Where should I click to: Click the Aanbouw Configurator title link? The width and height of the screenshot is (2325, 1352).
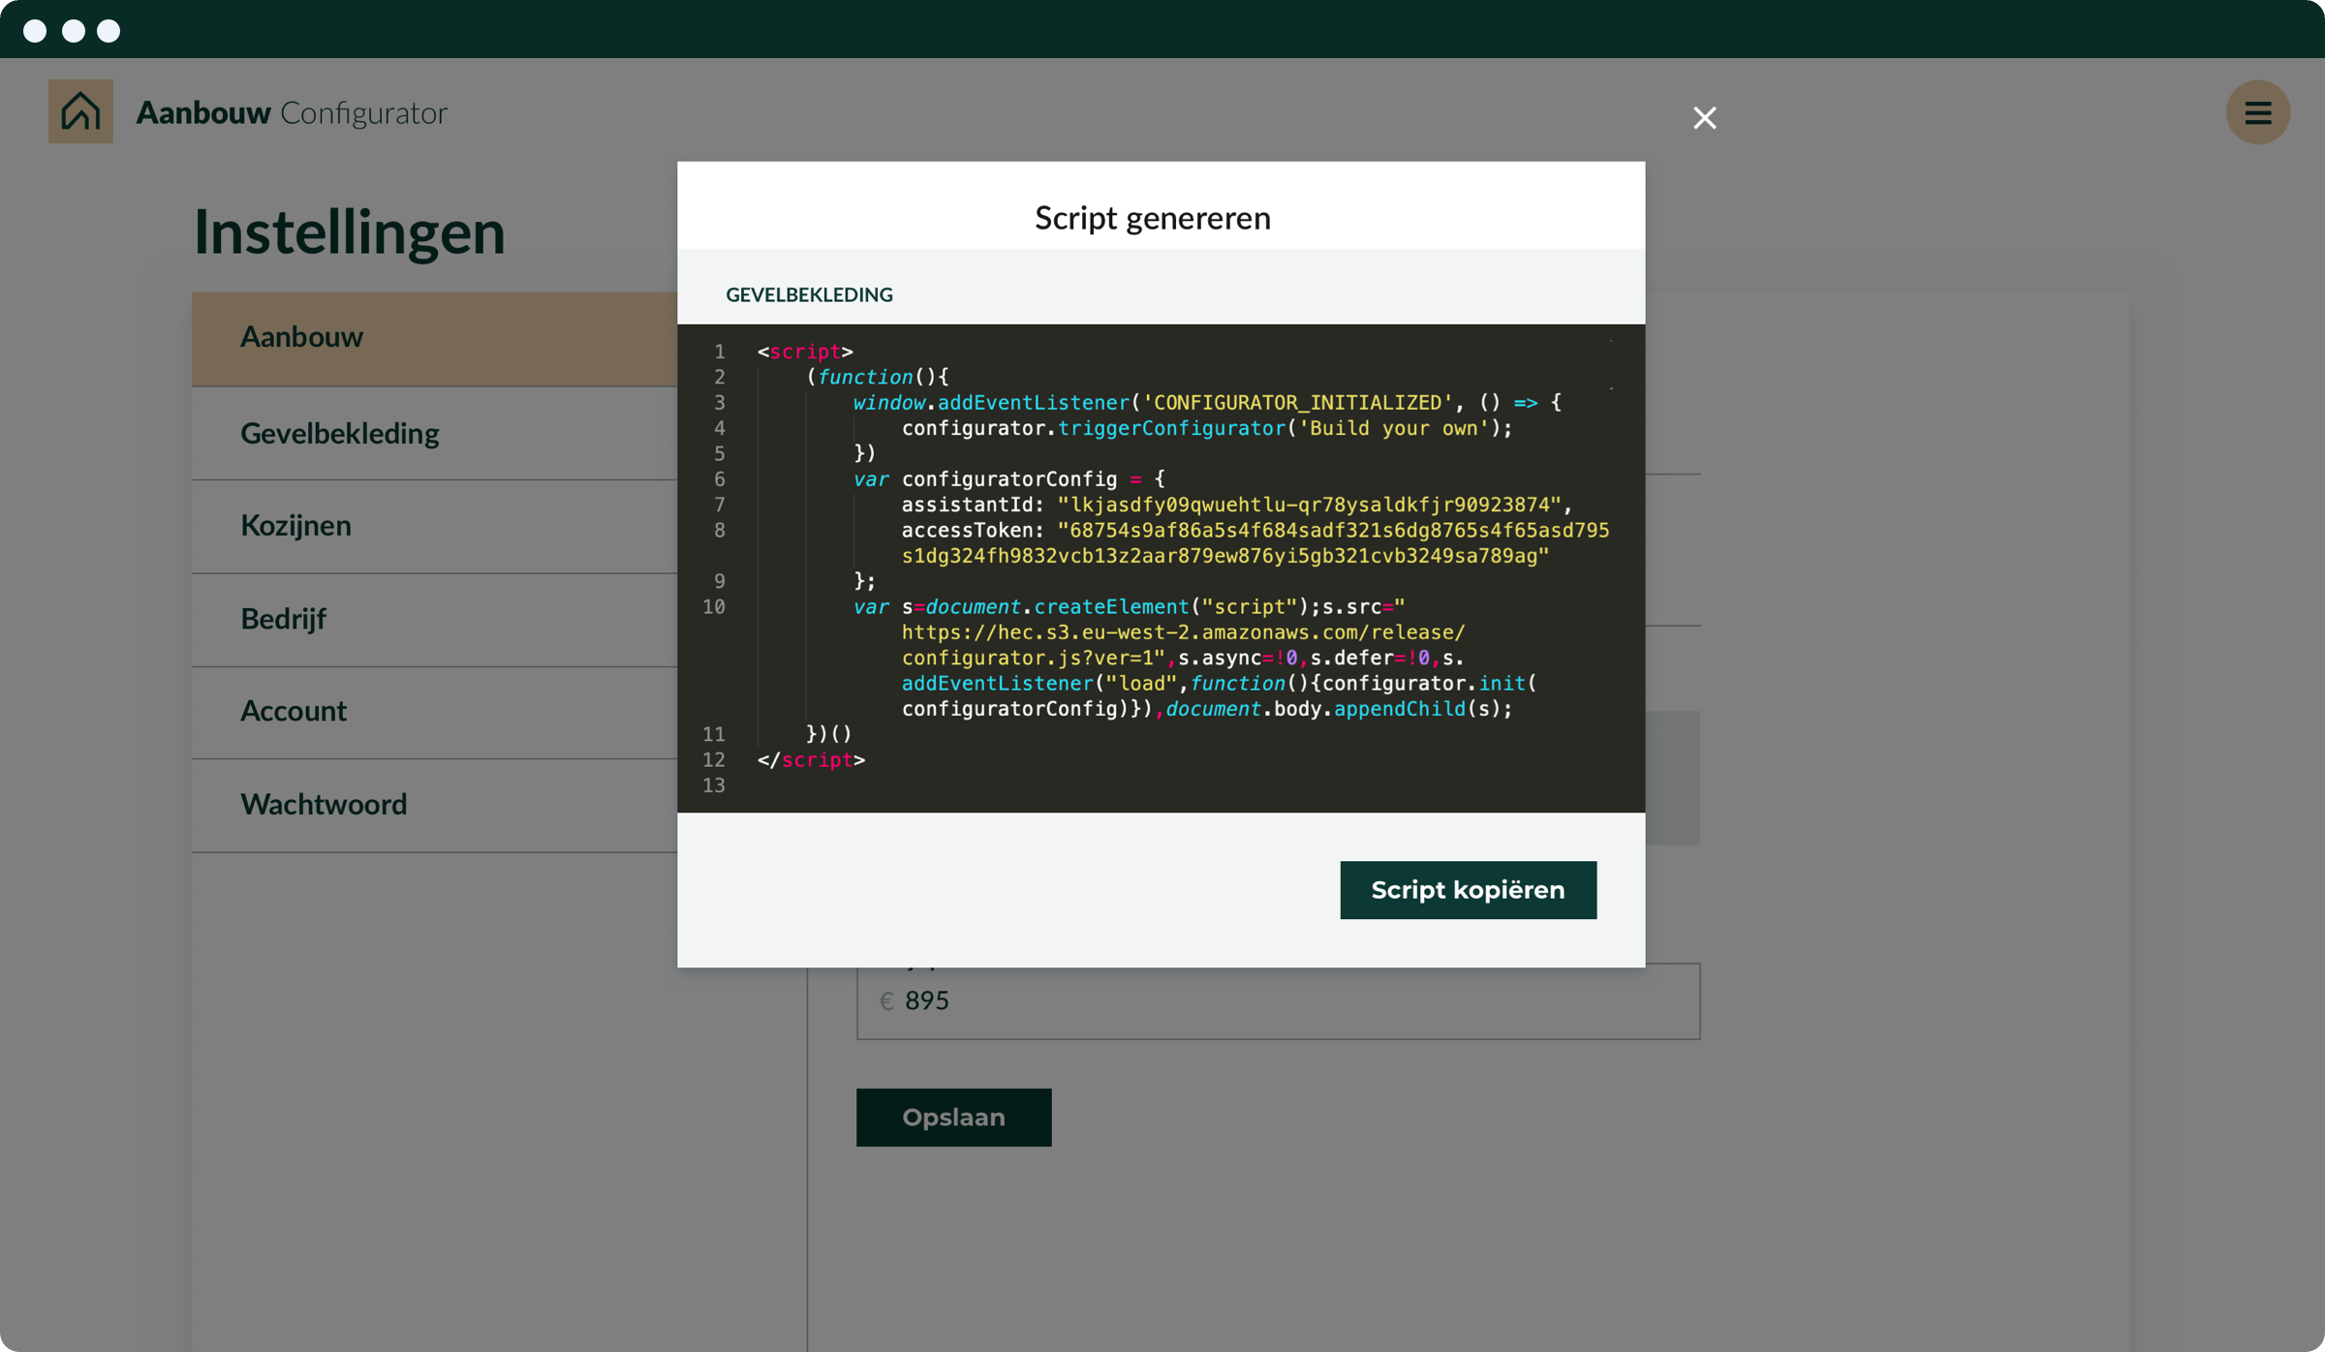pos(291,112)
